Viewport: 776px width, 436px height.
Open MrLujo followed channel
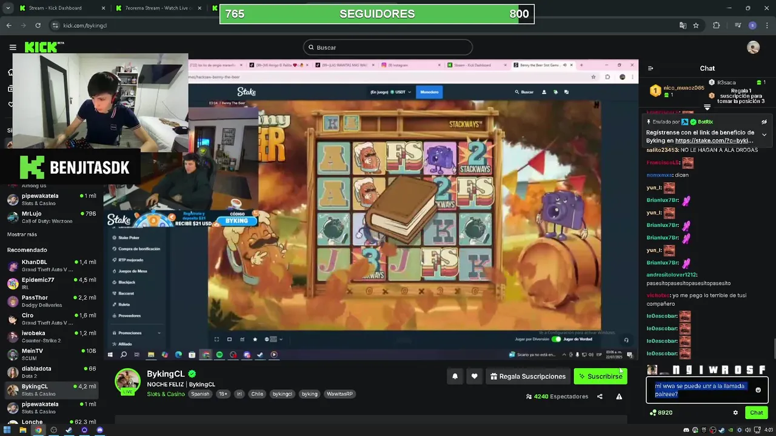point(52,217)
